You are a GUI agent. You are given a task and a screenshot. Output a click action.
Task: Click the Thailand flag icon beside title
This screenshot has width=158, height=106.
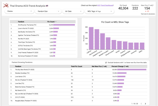47,6
